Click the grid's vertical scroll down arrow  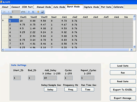point(134,47)
